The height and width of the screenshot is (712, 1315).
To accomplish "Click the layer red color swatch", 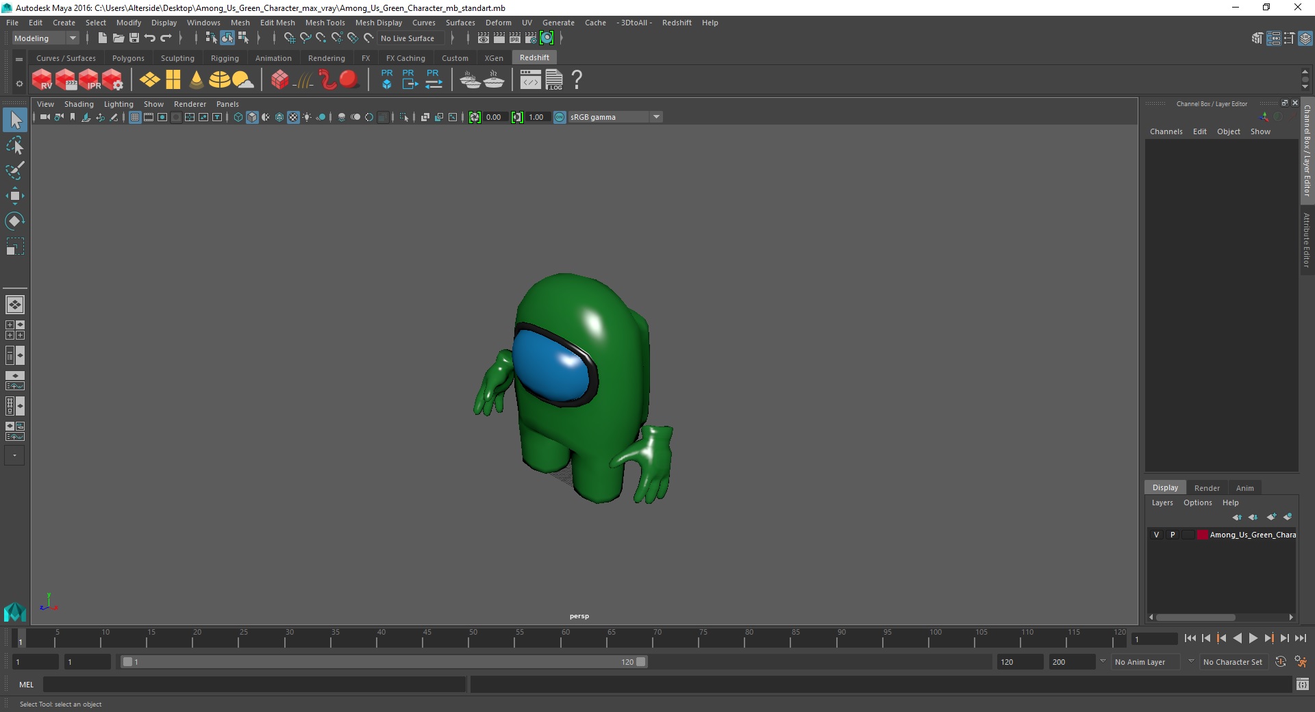I will [1202, 535].
